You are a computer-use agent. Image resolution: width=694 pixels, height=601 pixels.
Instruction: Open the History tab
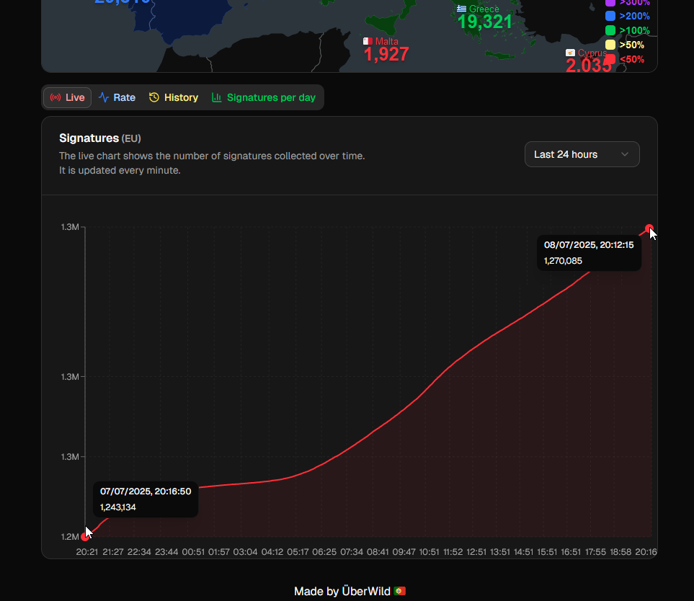(x=174, y=97)
